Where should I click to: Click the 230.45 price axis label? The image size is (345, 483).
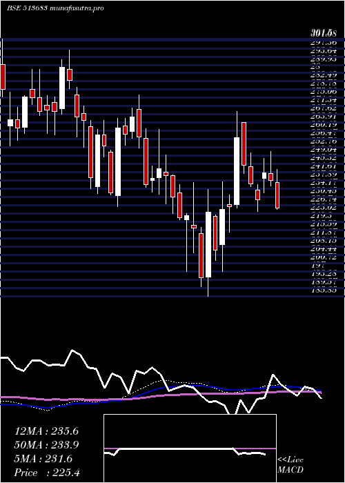[x=323, y=191]
